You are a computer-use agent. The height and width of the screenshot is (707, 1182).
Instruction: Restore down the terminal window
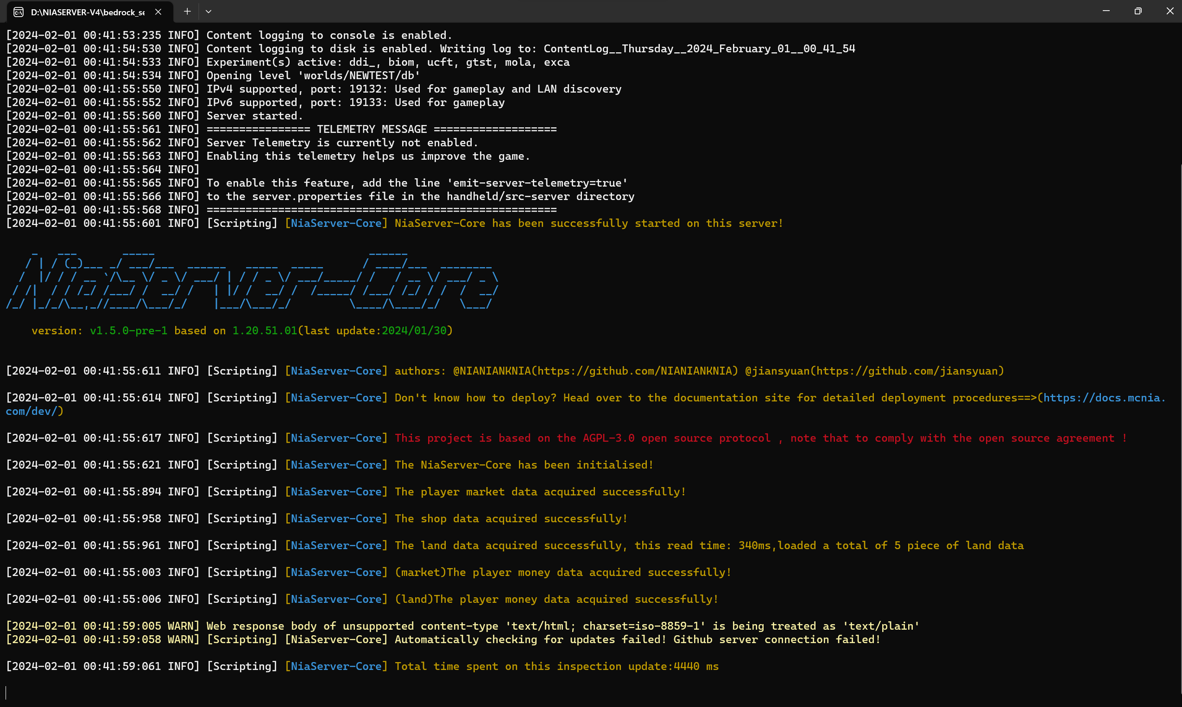pyautogui.click(x=1138, y=11)
